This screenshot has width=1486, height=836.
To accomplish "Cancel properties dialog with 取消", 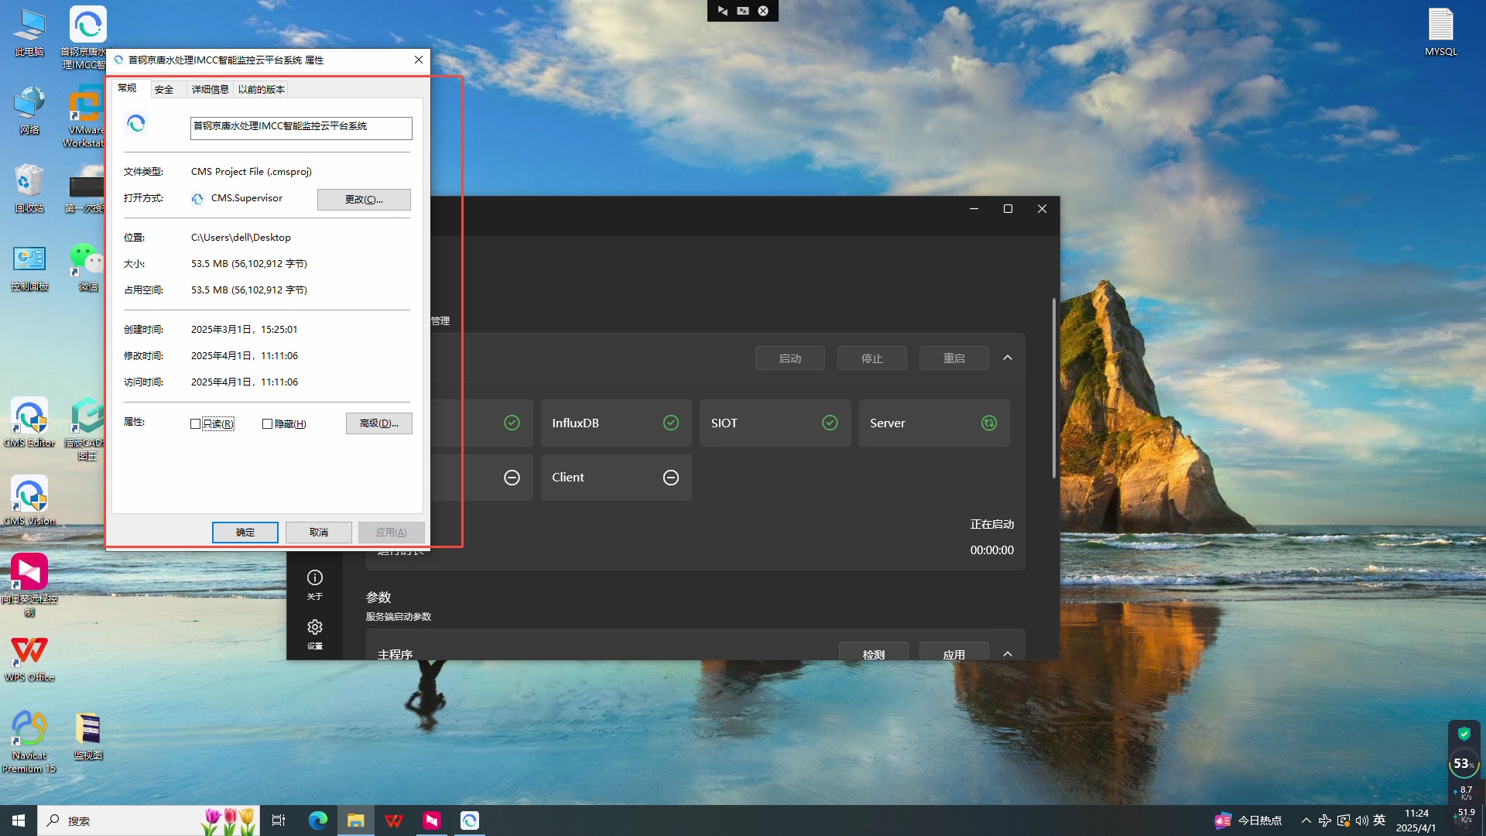I will click(x=319, y=533).
